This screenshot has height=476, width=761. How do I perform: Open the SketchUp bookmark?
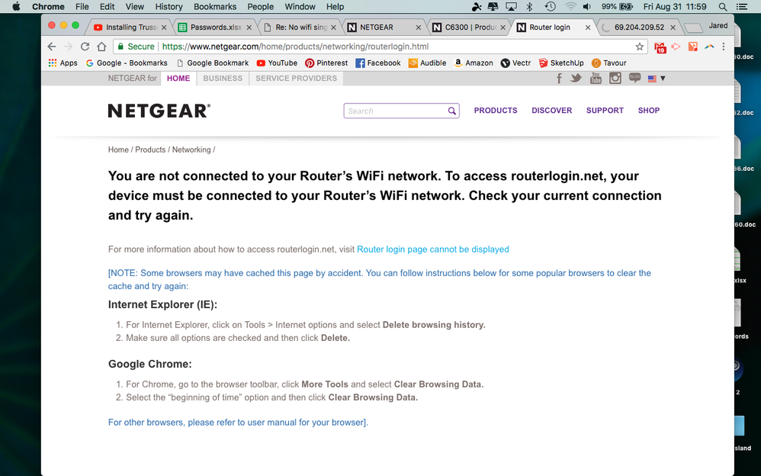coord(561,63)
